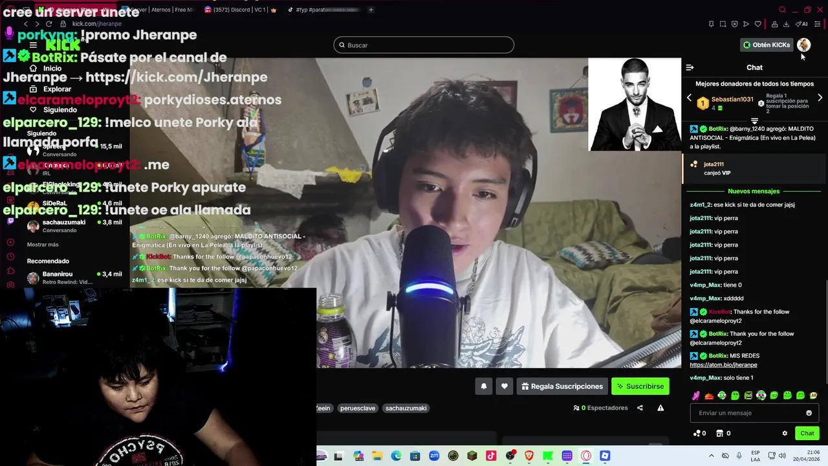Click the Buscar search field
Image resolution: width=828 pixels, height=466 pixels.
click(x=424, y=45)
